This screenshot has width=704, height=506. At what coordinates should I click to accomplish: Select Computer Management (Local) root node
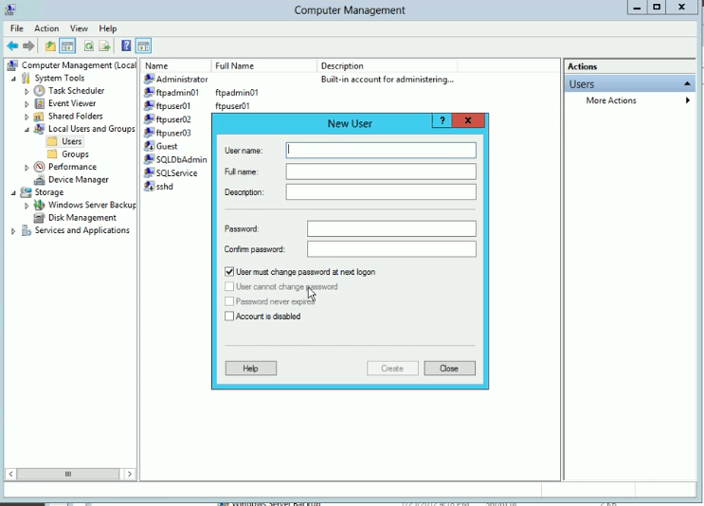coord(72,65)
